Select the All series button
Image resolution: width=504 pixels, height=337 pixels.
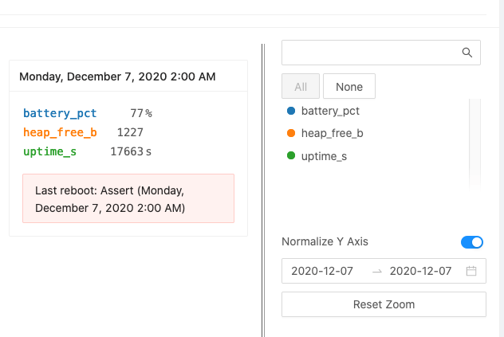[301, 87]
